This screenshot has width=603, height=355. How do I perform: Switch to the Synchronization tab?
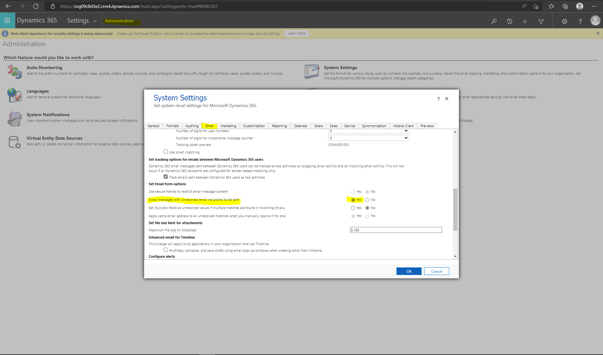pos(374,126)
